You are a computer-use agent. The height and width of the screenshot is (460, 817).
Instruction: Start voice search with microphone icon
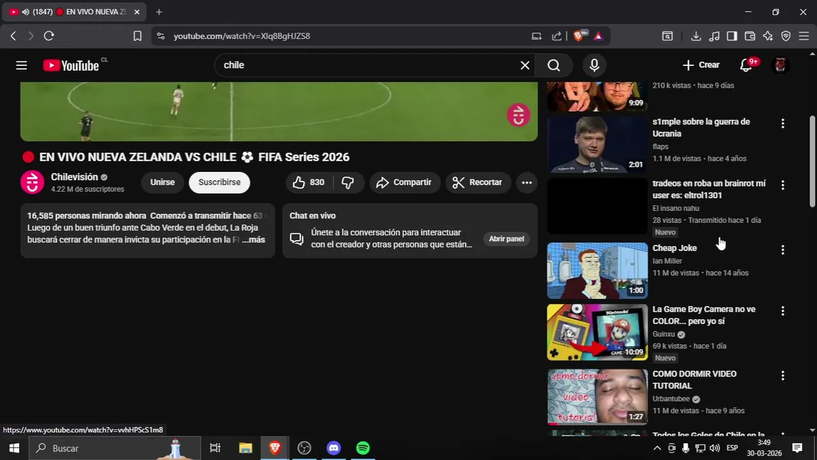pos(595,65)
